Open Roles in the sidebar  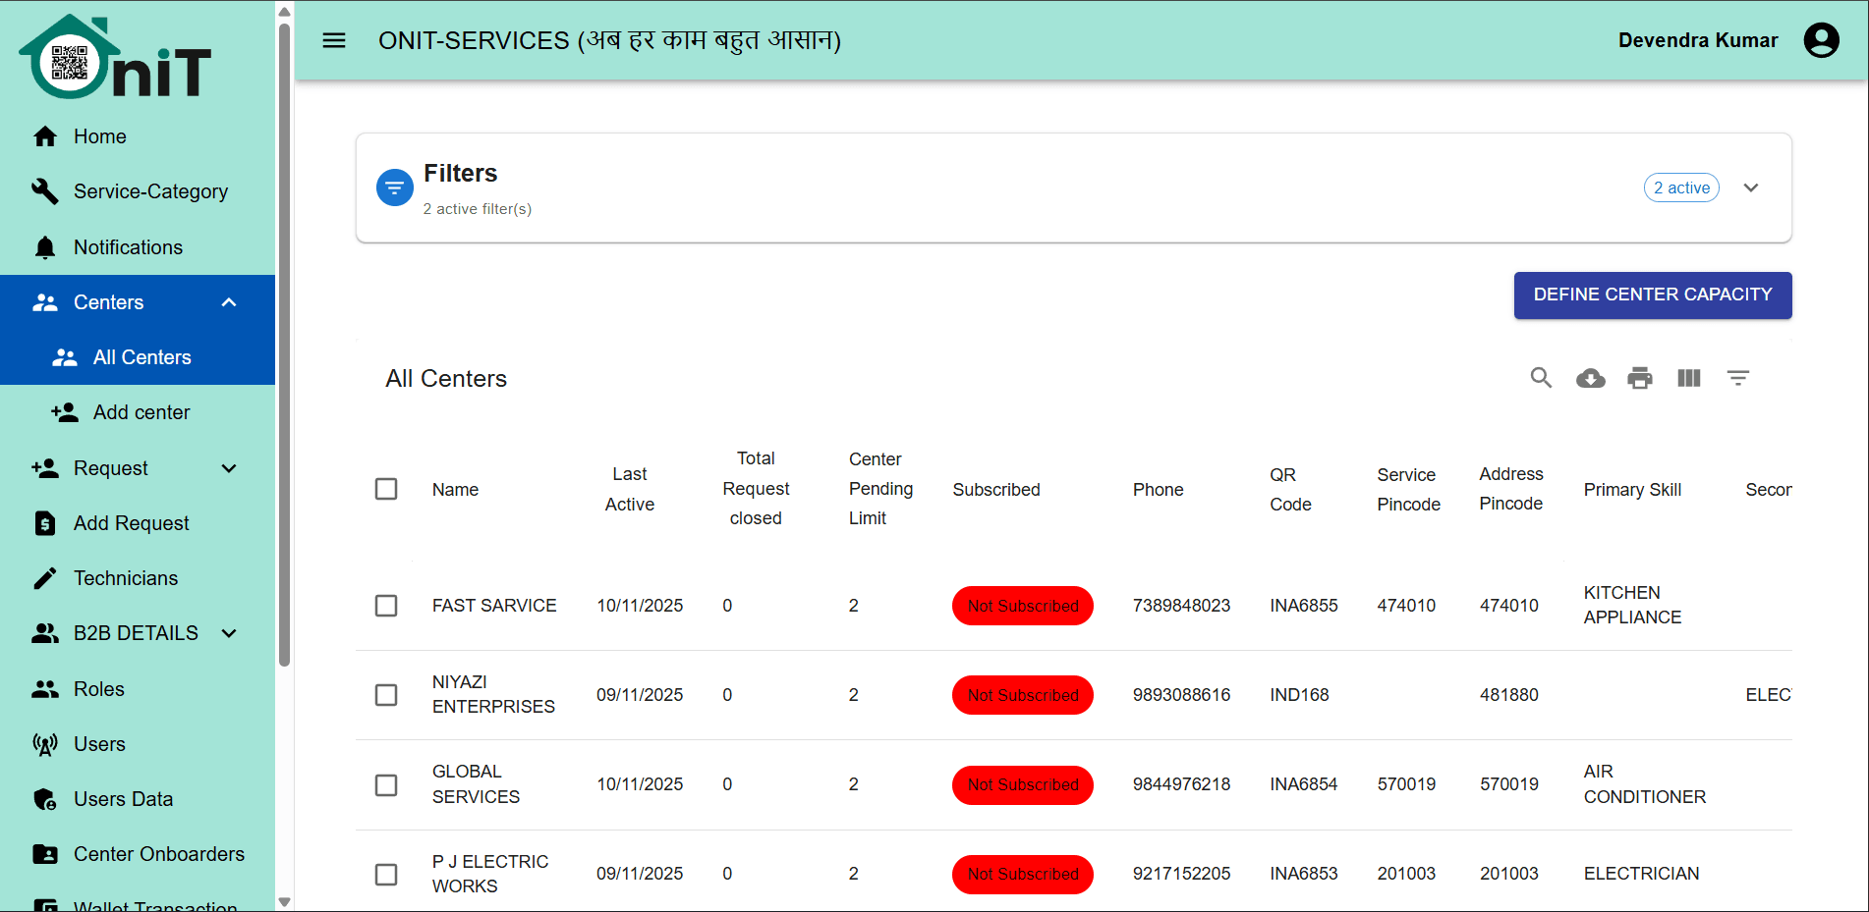138,689
